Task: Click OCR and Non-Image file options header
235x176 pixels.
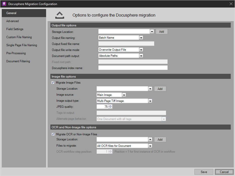Action: point(141,127)
